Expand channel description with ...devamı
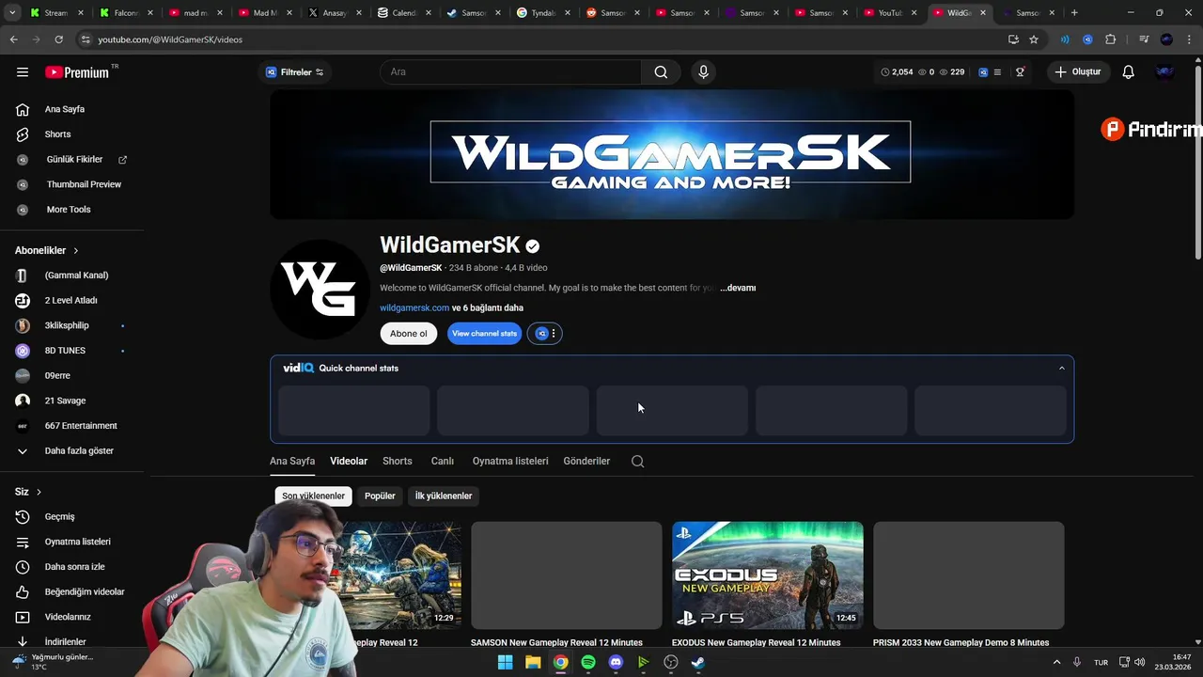This screenshot has width=1203, height=677. tap(738, 288)
